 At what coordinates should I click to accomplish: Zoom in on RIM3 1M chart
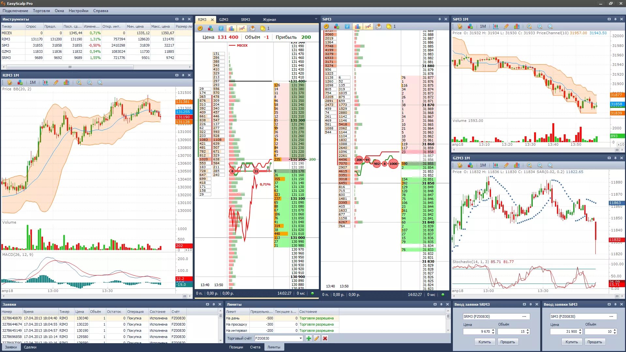(79, 82)
